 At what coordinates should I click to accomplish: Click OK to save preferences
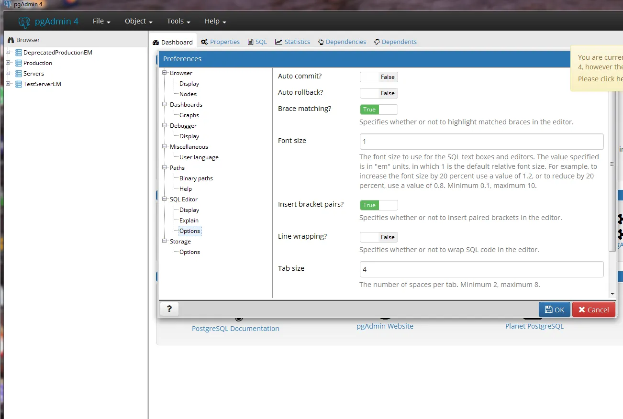pos(555,309)
